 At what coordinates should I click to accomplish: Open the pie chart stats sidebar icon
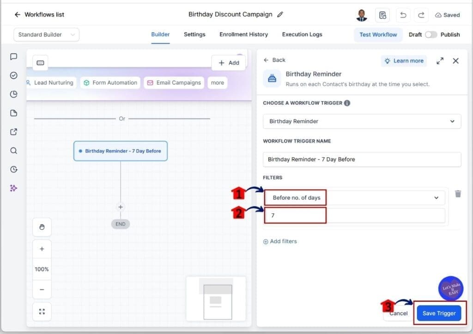13,94
